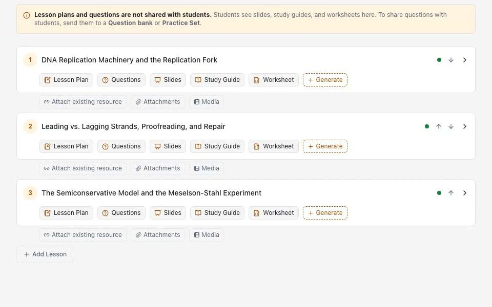
Task: Click green status dot on lesson 2
Action: (427, 126)
